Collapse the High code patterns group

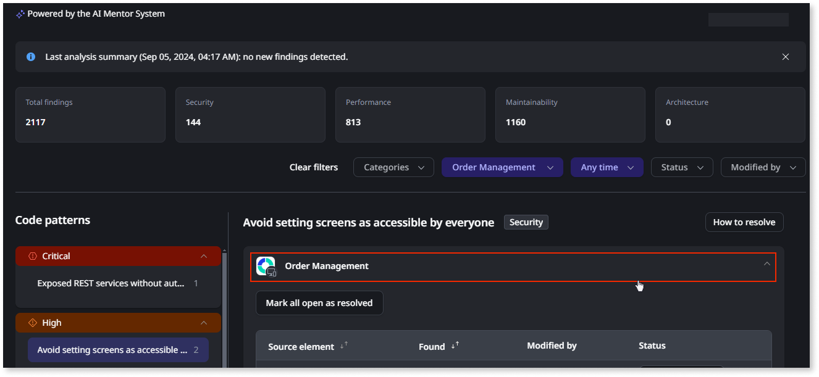pos(204,323)
